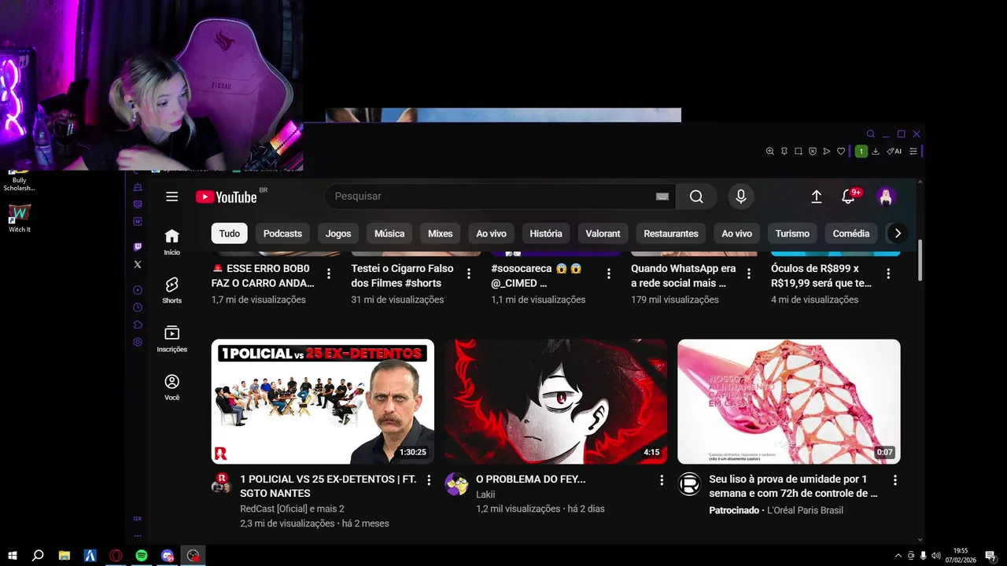Click X (Twitter) icon in Opera GX sidebar

click(x=138, y=265)
